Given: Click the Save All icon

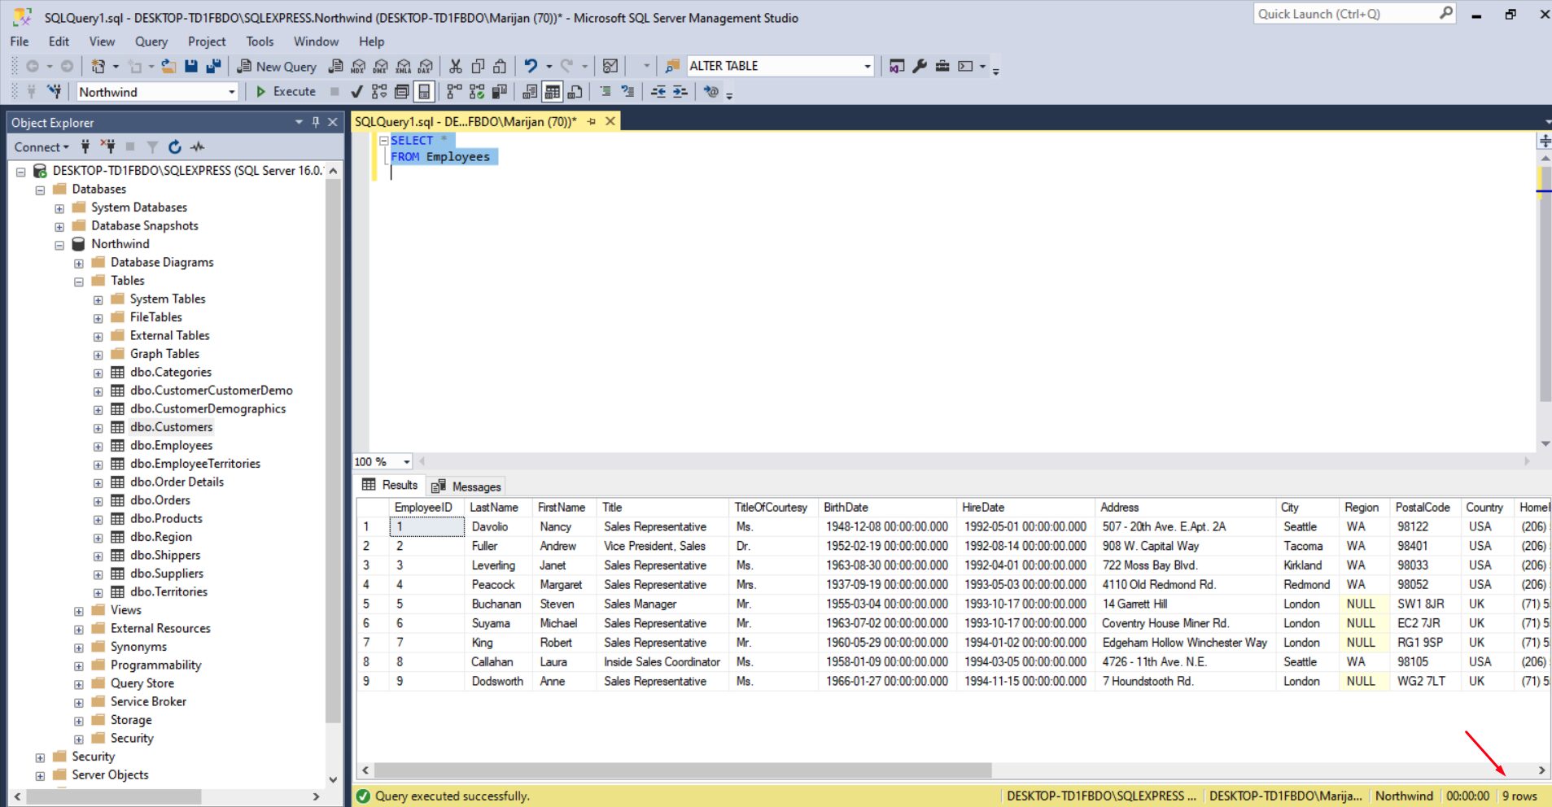Looking at the screenshot, I should pyautogui.click(x=213, y=67).
